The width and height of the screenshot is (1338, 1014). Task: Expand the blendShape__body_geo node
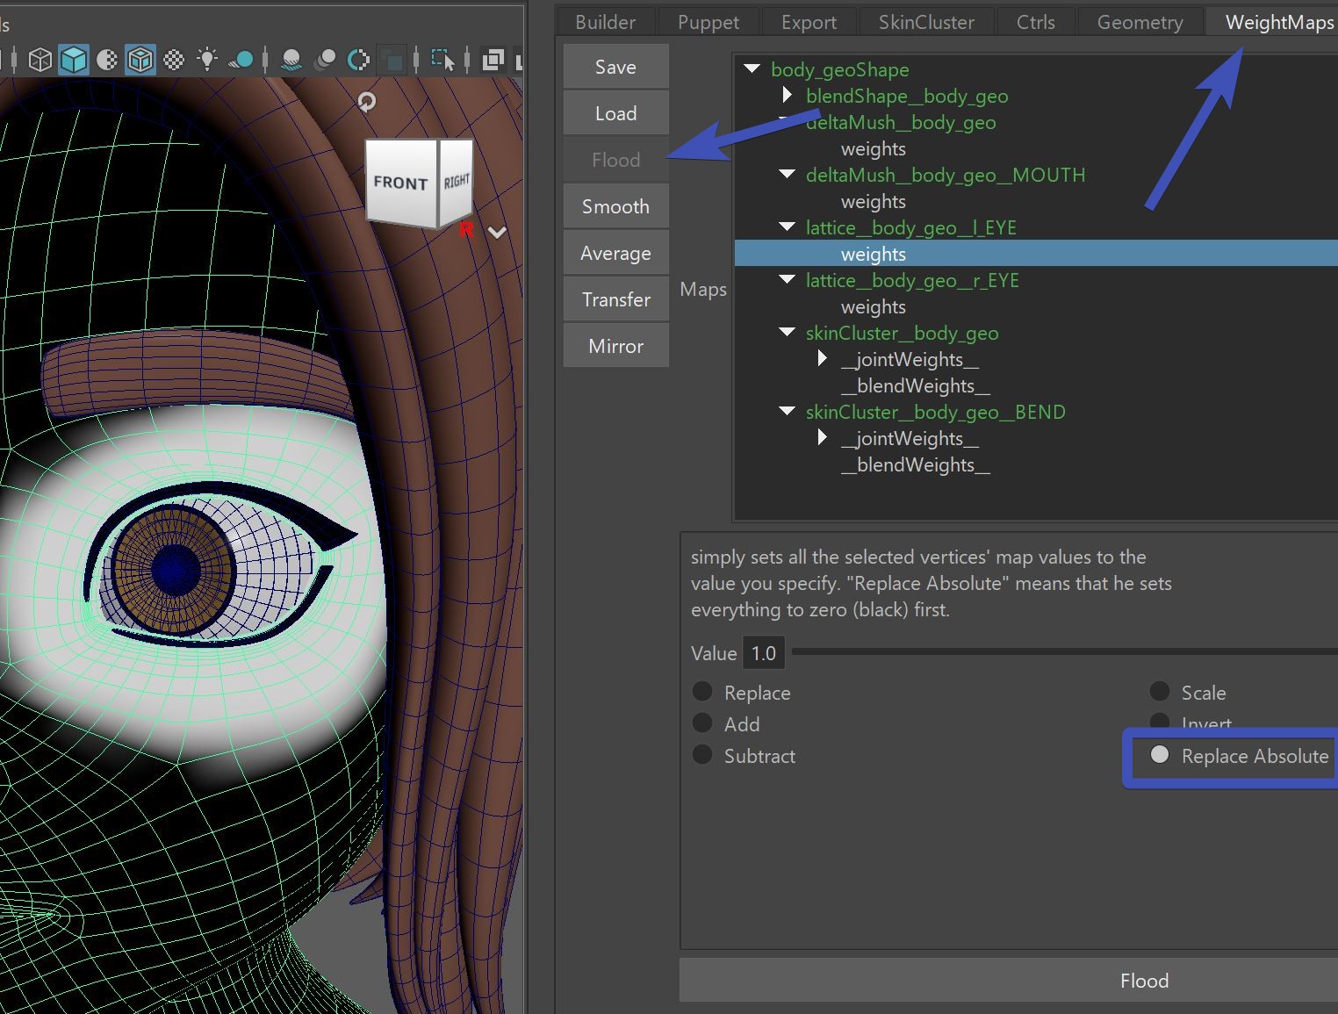[x=788, y=95]
